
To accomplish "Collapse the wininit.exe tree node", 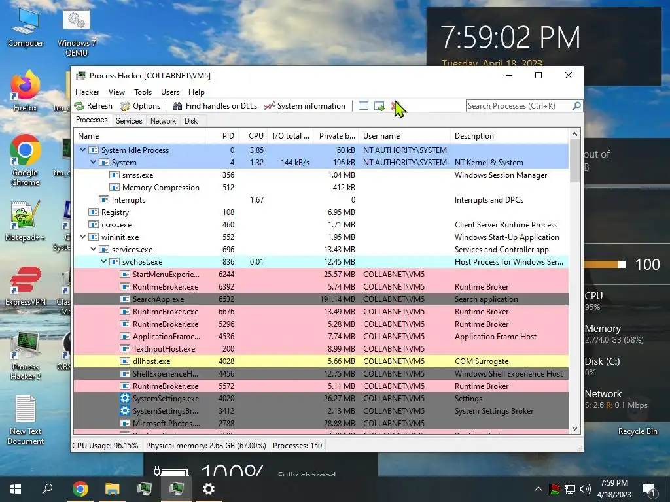I will coord(83,237).
